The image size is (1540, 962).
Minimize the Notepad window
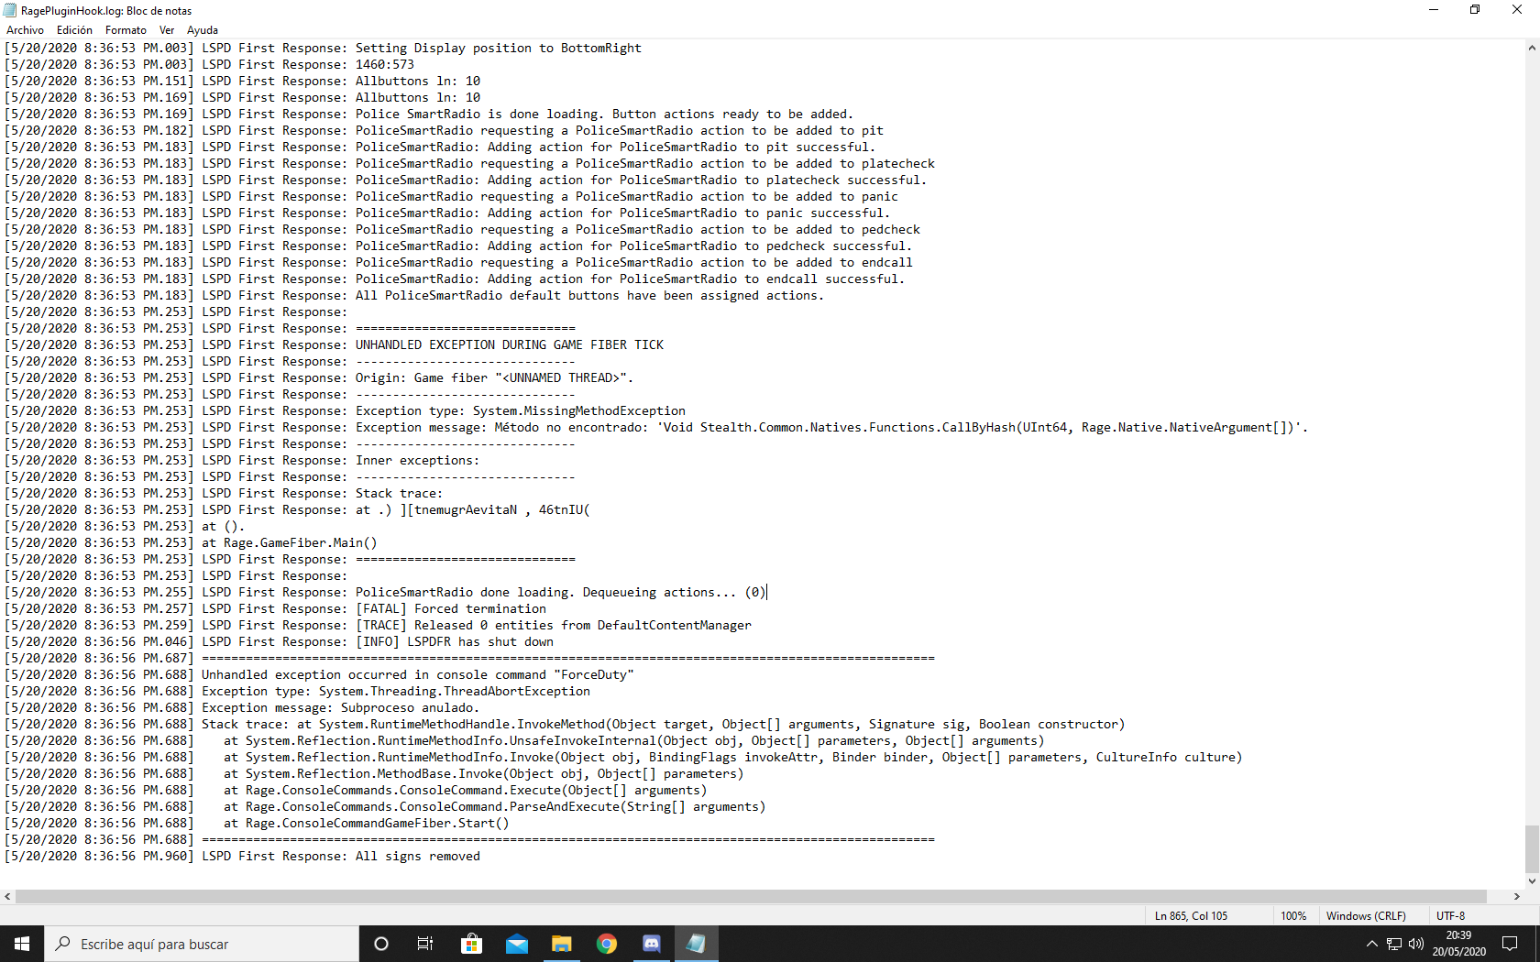(x=1434, y=10)
